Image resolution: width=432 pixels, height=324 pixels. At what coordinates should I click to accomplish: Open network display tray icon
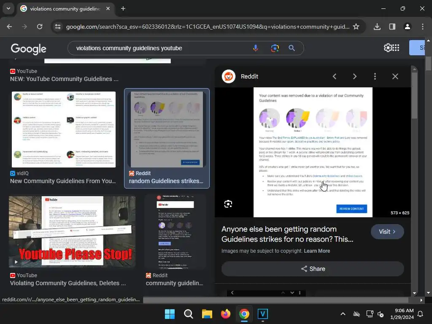(369, 314)
